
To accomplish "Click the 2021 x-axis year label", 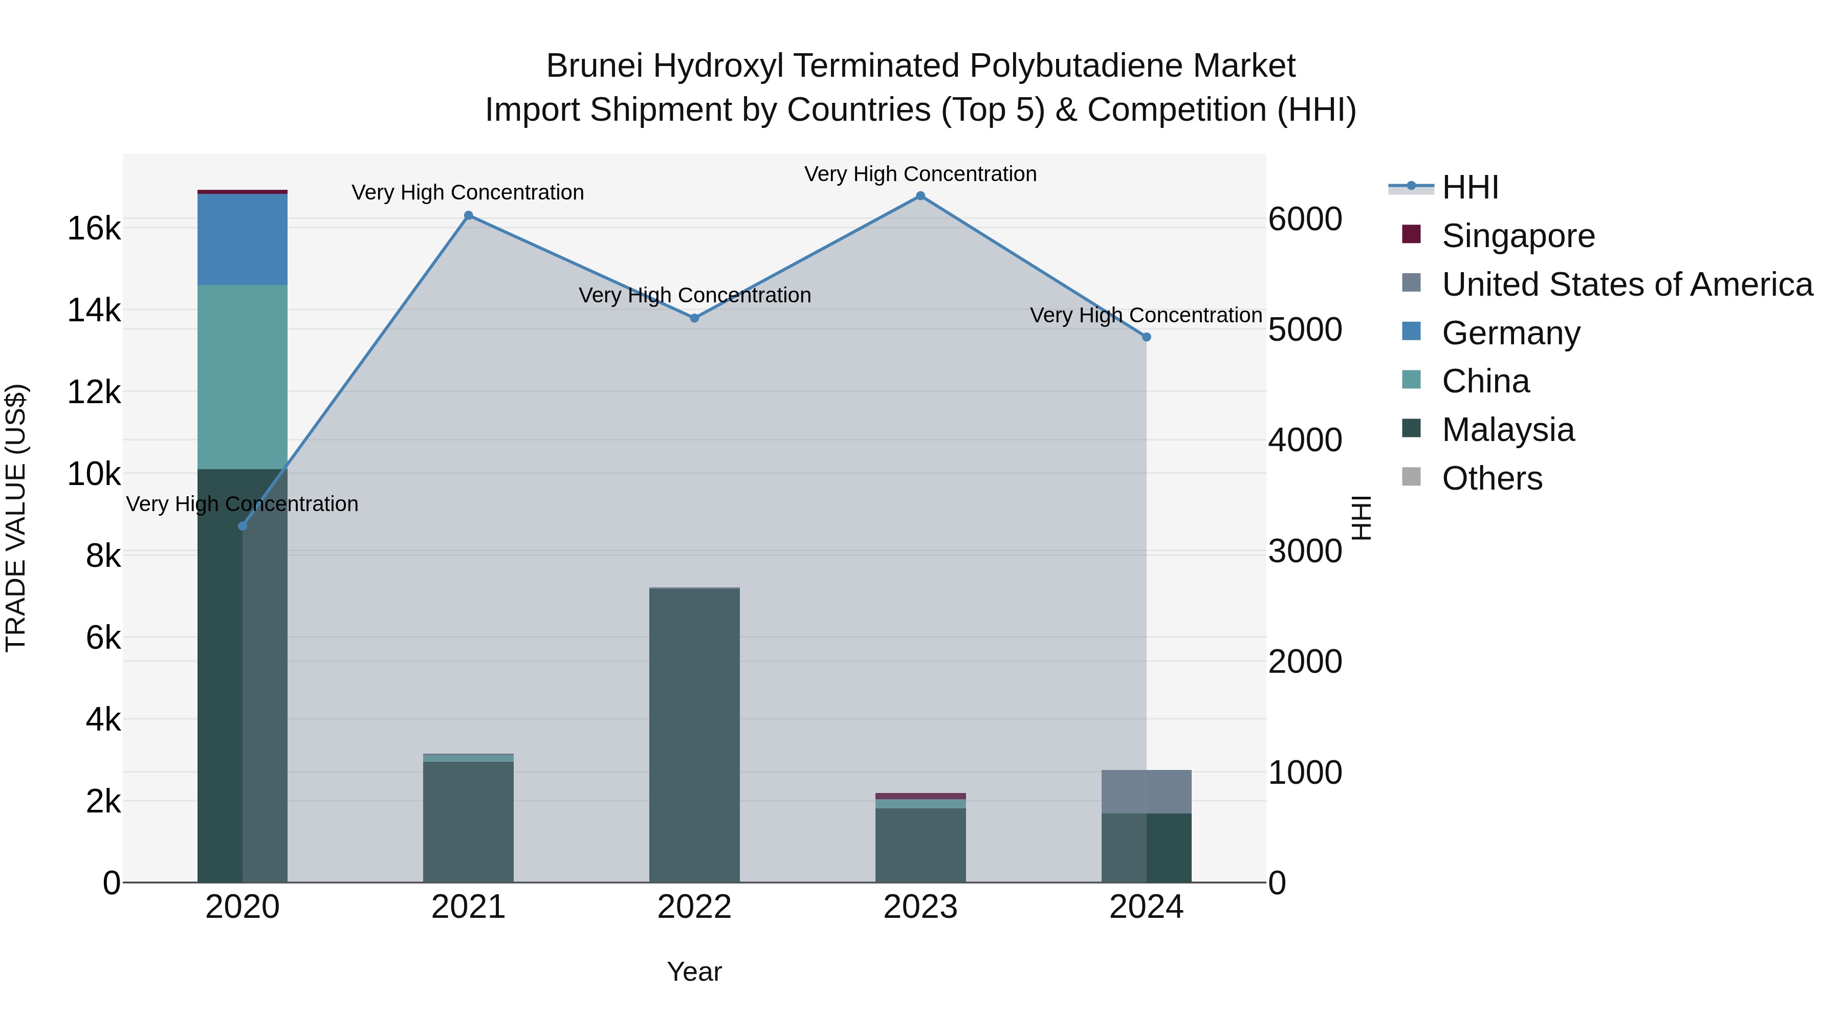I will point(468,907).
